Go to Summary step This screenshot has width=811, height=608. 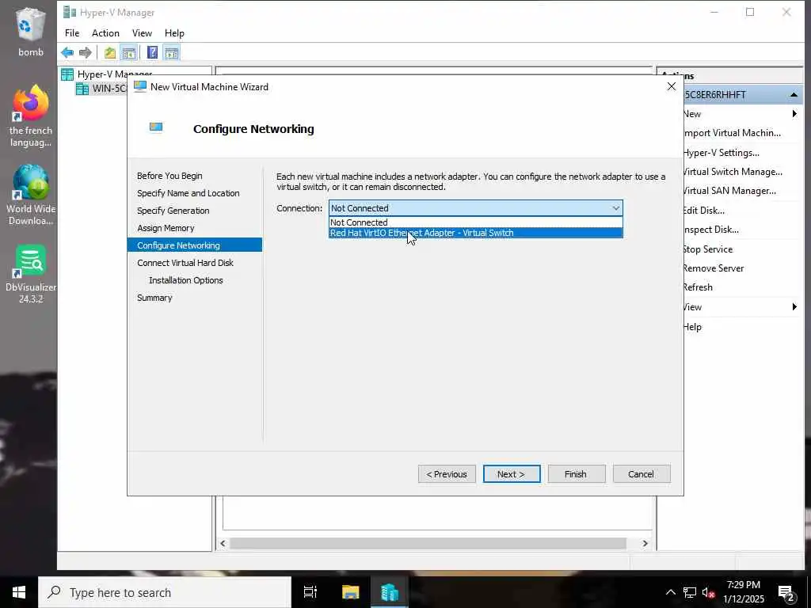click(154, 298)
